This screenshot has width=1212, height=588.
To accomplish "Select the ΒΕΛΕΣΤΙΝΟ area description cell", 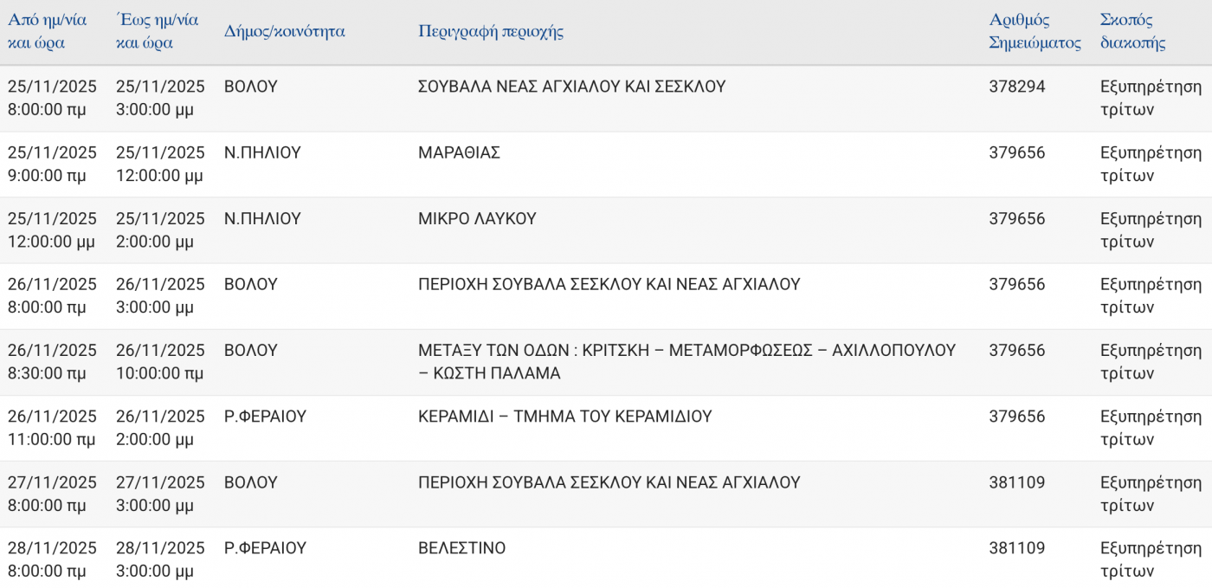I will click(x=461, y=548).
